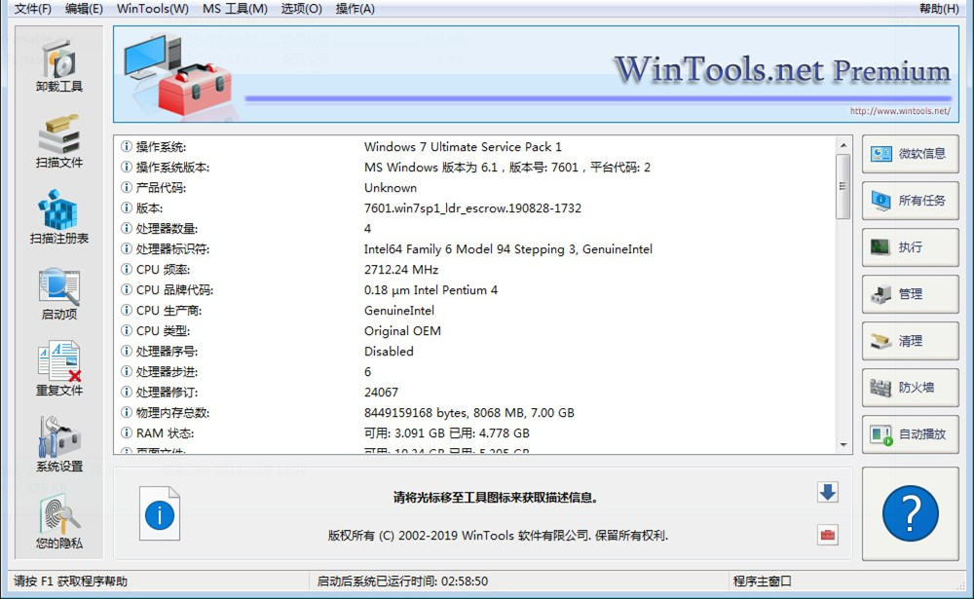The width and height of the screenshot is (974, 599).
Task: Open the 卸载工具 uninstaller tool
Action: 59,66
